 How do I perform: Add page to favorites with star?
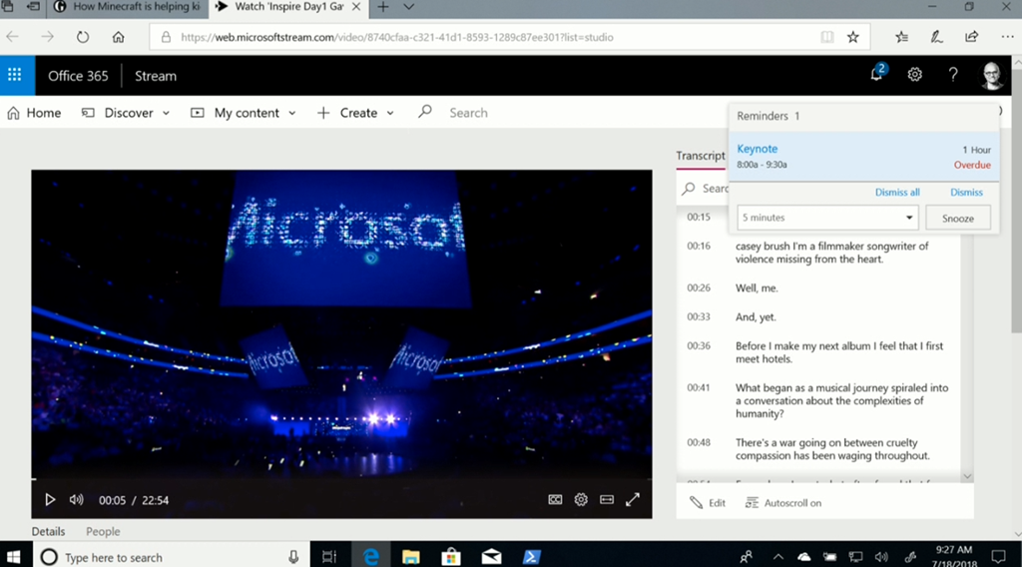pos(852,37)
